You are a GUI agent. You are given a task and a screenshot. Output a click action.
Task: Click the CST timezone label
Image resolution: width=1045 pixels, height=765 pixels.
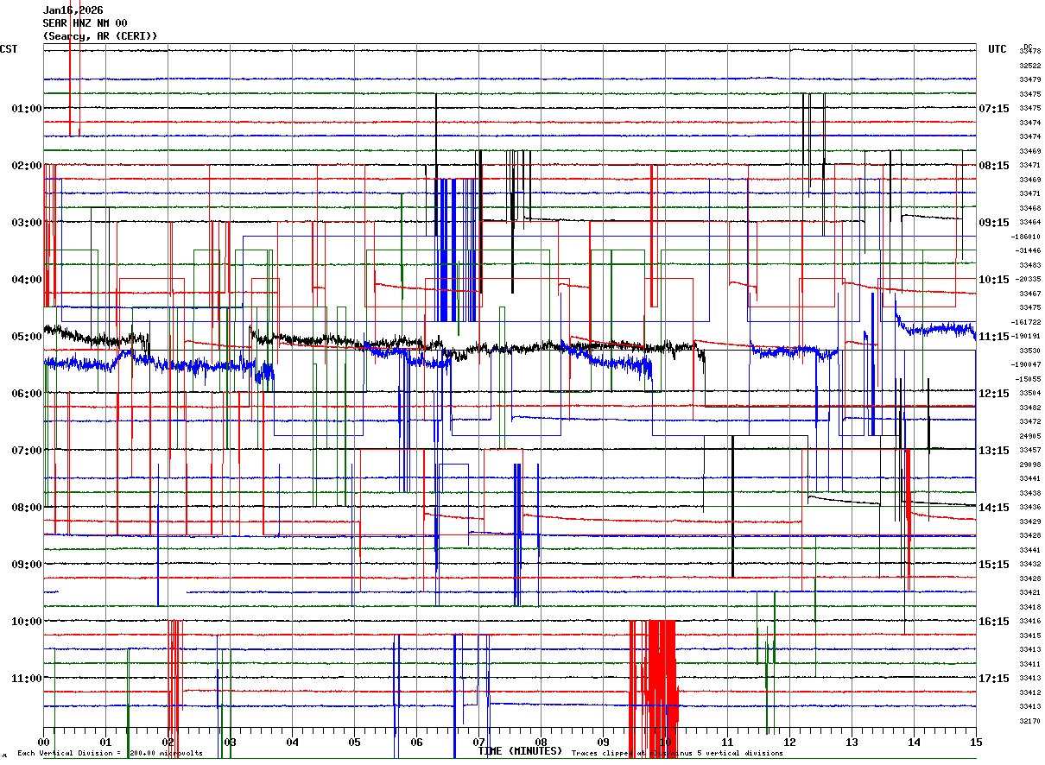click(x=9, y=49)
